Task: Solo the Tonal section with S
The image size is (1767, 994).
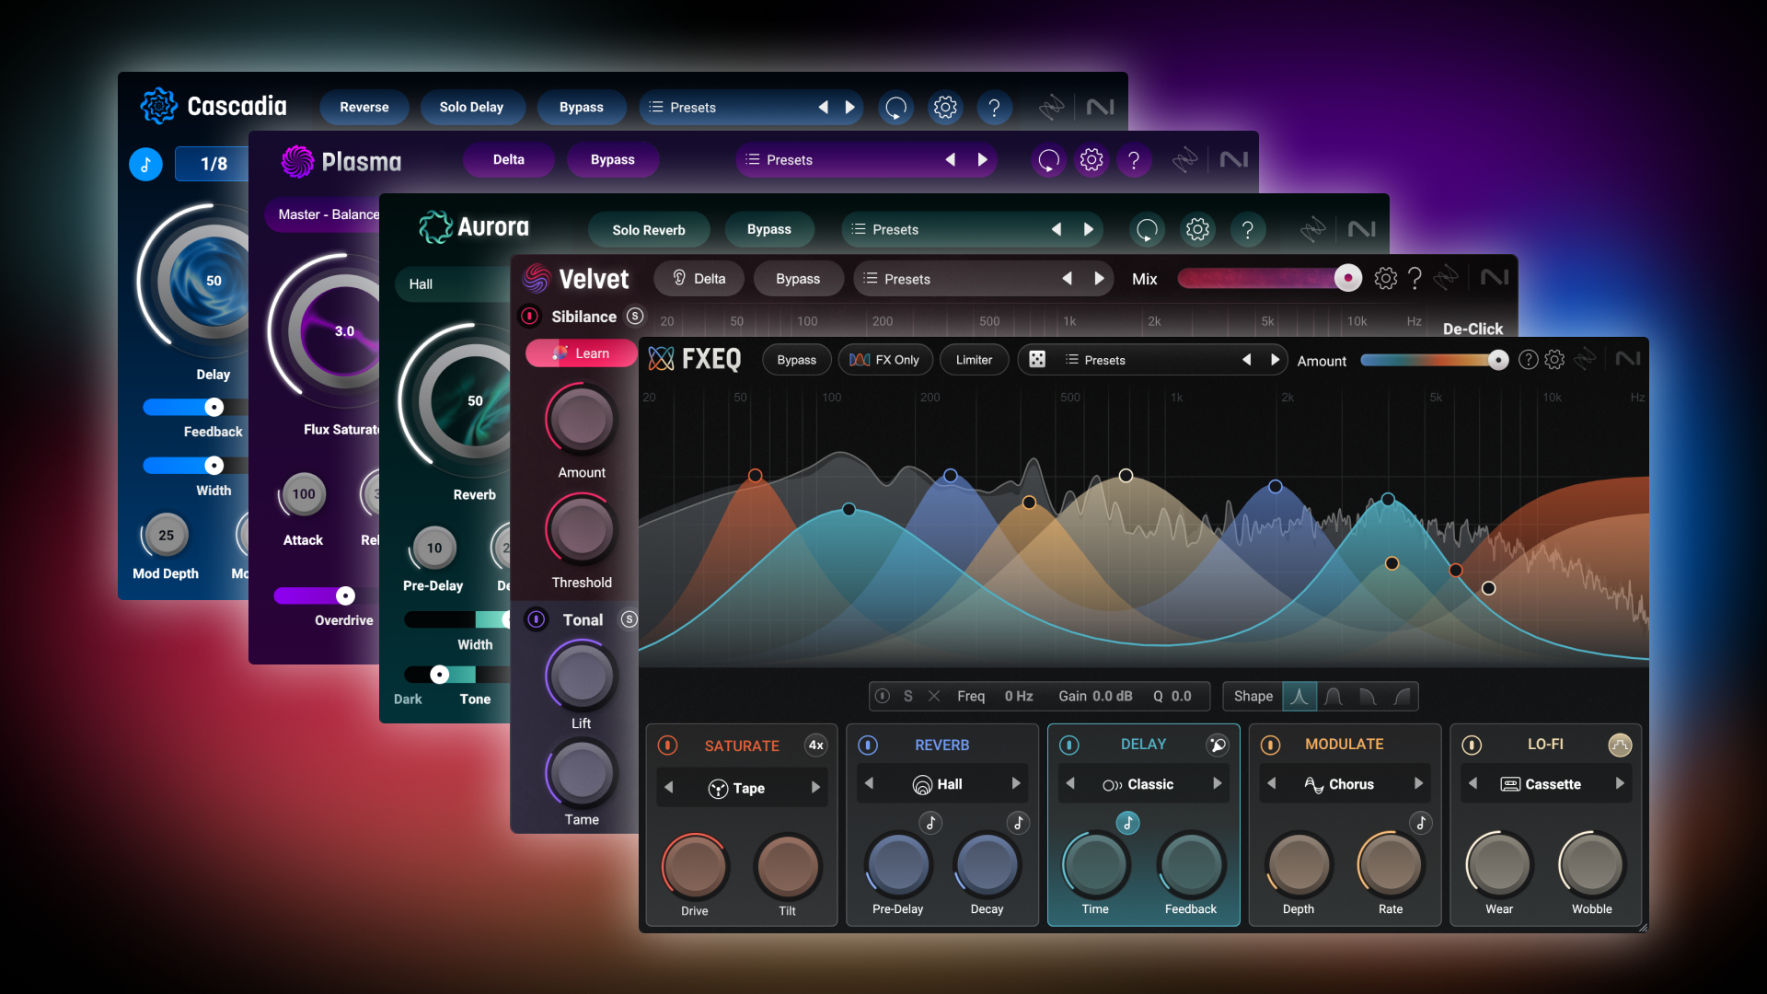Action: click(629, 619)
